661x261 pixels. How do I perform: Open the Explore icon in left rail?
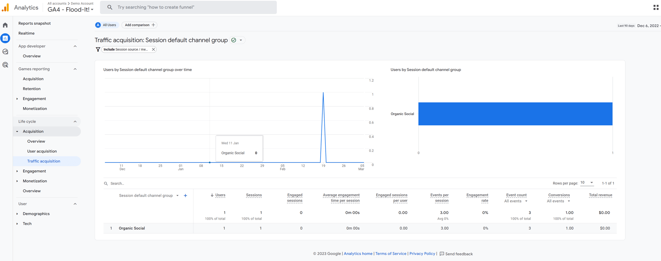click(5, 52)
